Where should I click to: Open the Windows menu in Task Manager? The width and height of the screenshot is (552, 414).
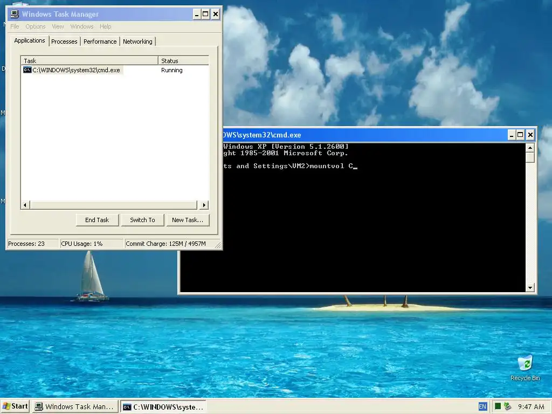tap(82, 26)
